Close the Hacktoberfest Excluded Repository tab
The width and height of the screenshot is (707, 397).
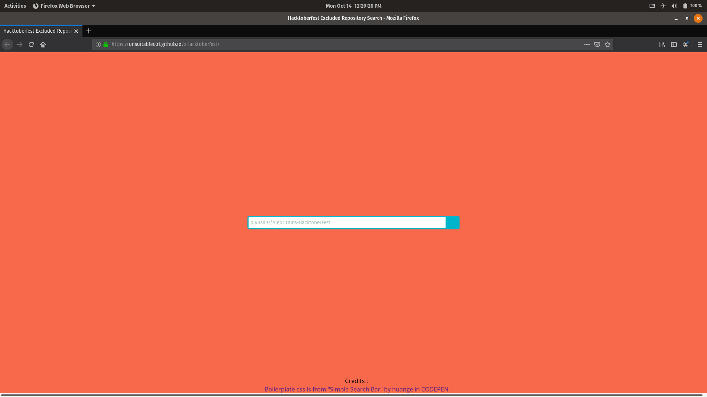(x=76, y=31)
